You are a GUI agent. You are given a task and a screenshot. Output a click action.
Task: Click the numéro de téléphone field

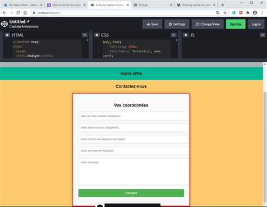133,139
